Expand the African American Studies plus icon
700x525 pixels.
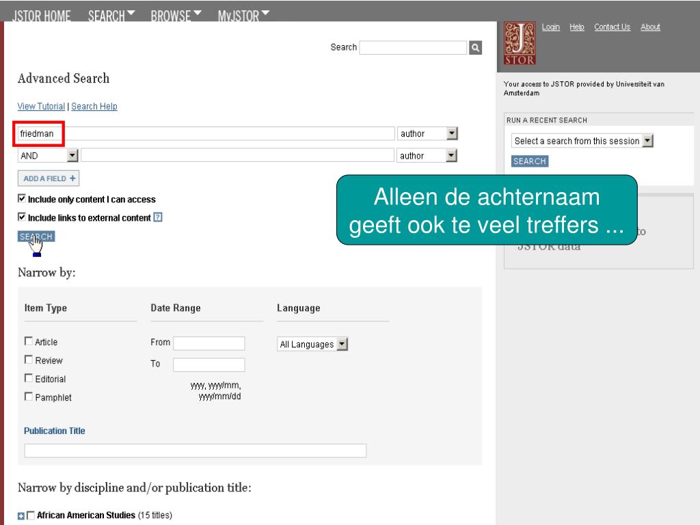21,516
